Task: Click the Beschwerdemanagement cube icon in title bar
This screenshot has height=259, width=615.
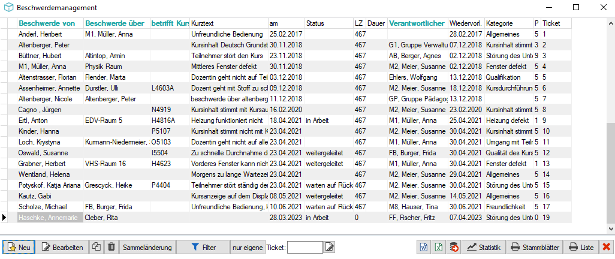Action: click(8, 7)
